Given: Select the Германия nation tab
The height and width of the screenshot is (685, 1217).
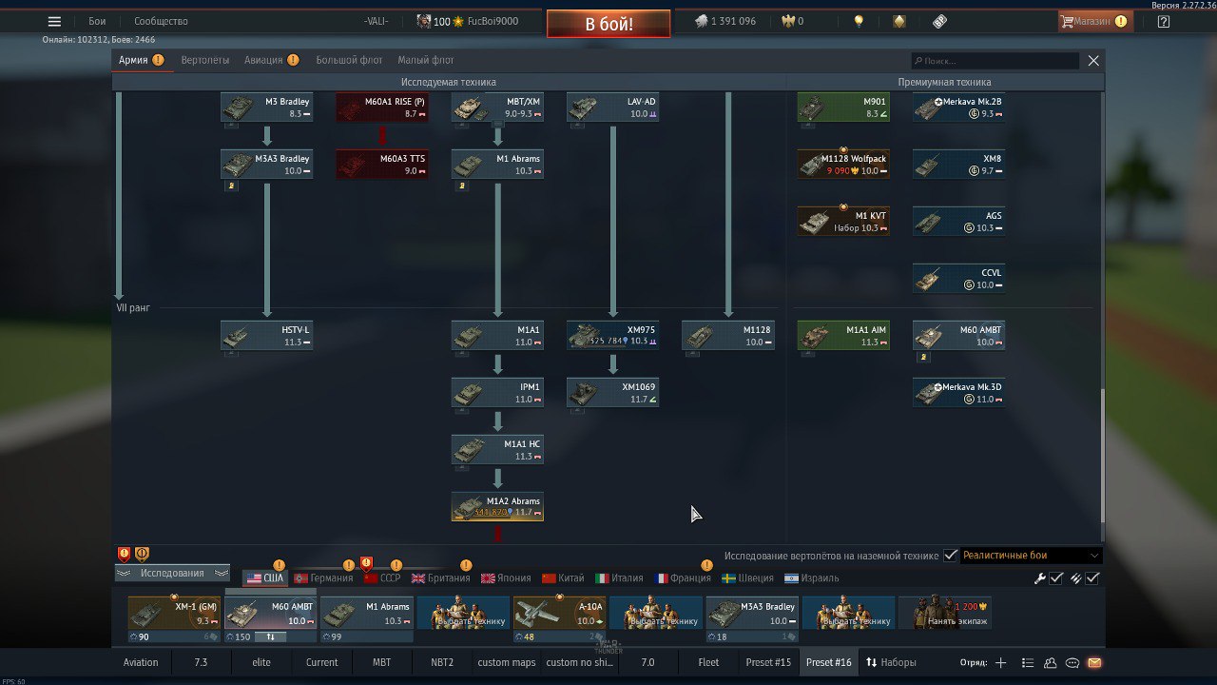Looking at the screenshot, I should tap(323, 577).
